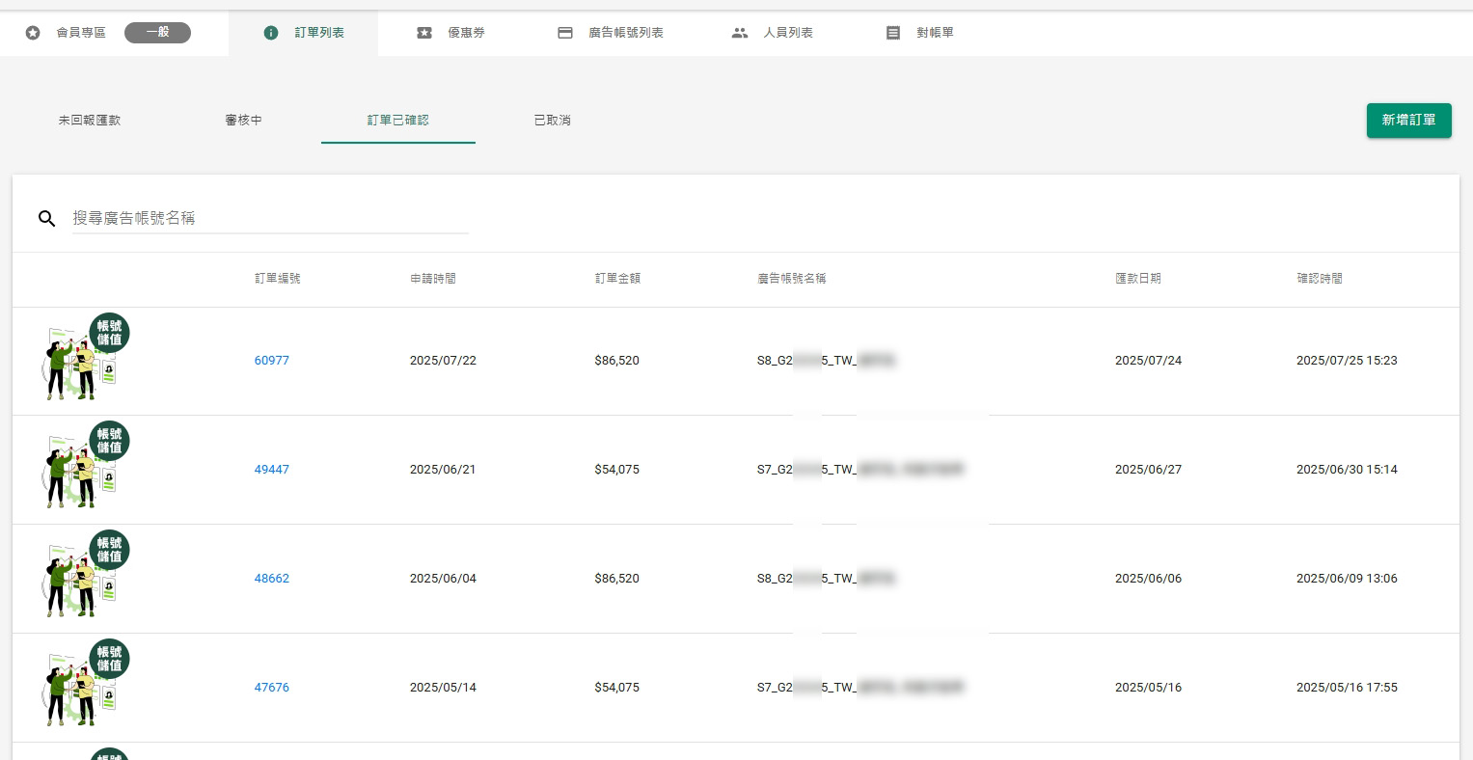Toggle the 一般 member level badge
The image size is (1473, 760).
click(157, 33)
